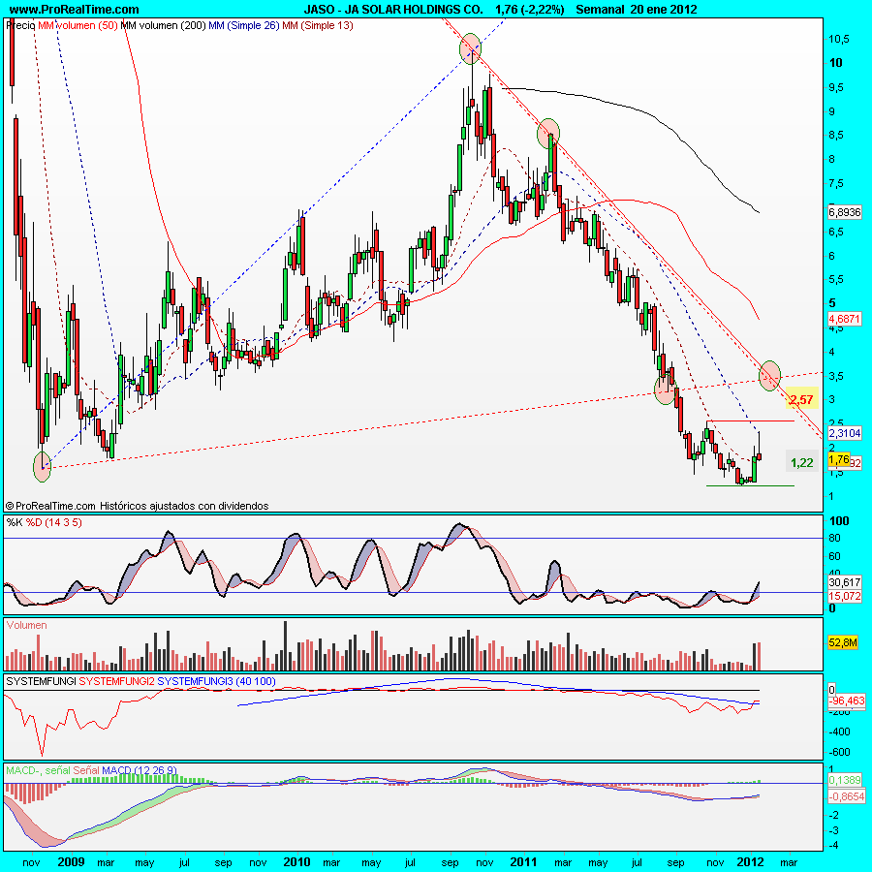Click the green circle near 3 on support line

[x=665, y=389]
